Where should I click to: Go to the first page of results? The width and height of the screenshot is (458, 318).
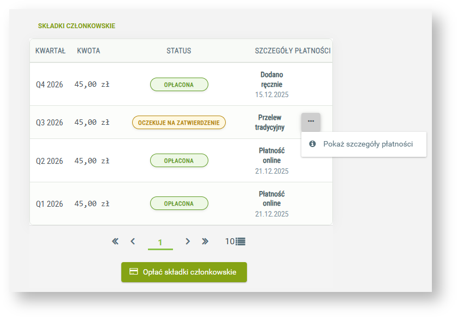[x=115, y=241]
